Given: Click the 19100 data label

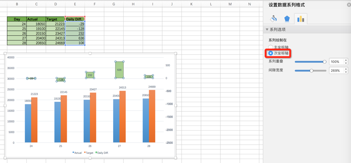Looking at the screenshot, I should [57, 99].
